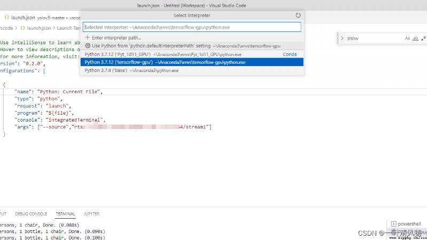Pick Python 3.7.12 tensorflow-gpu interpreter
The width and height of the screenshot is (427, 240).
tap(192, 62)
